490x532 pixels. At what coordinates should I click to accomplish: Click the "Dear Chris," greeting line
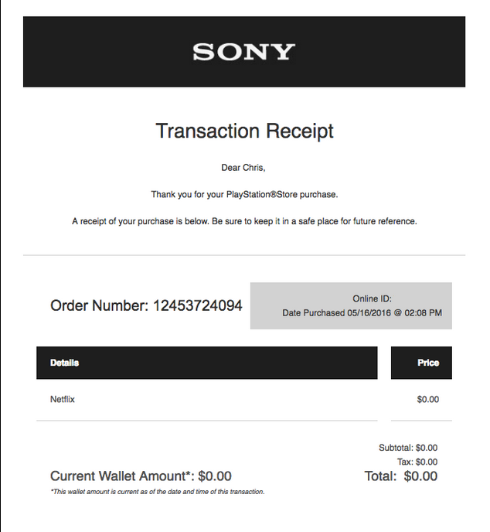243,167
